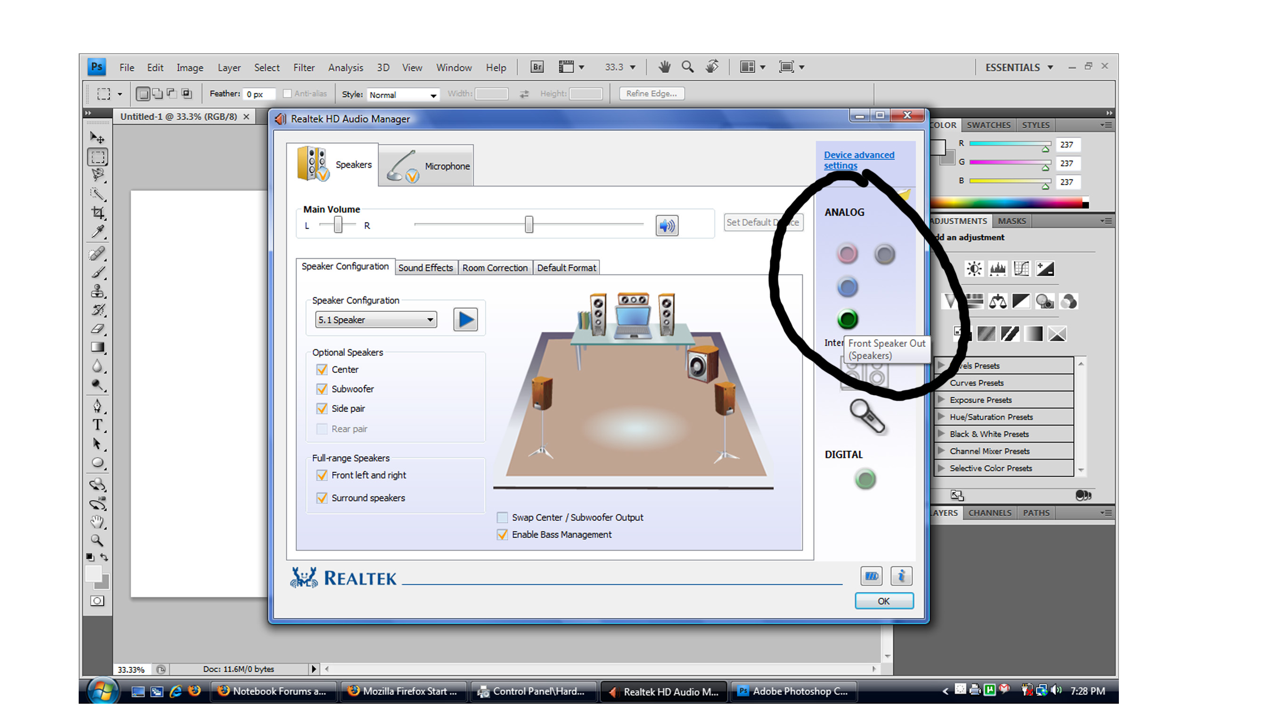Launch Bridge from Photoshop application bar
The width and height of the screenshot is (1272, 707).
pyautogui.click(x=537, y=67)
